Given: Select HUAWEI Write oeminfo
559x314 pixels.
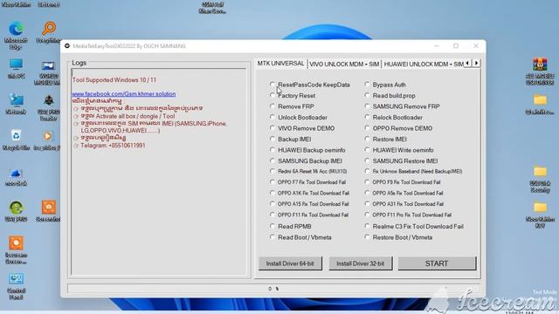Looking at the screenshot, I should coord(367,150).
